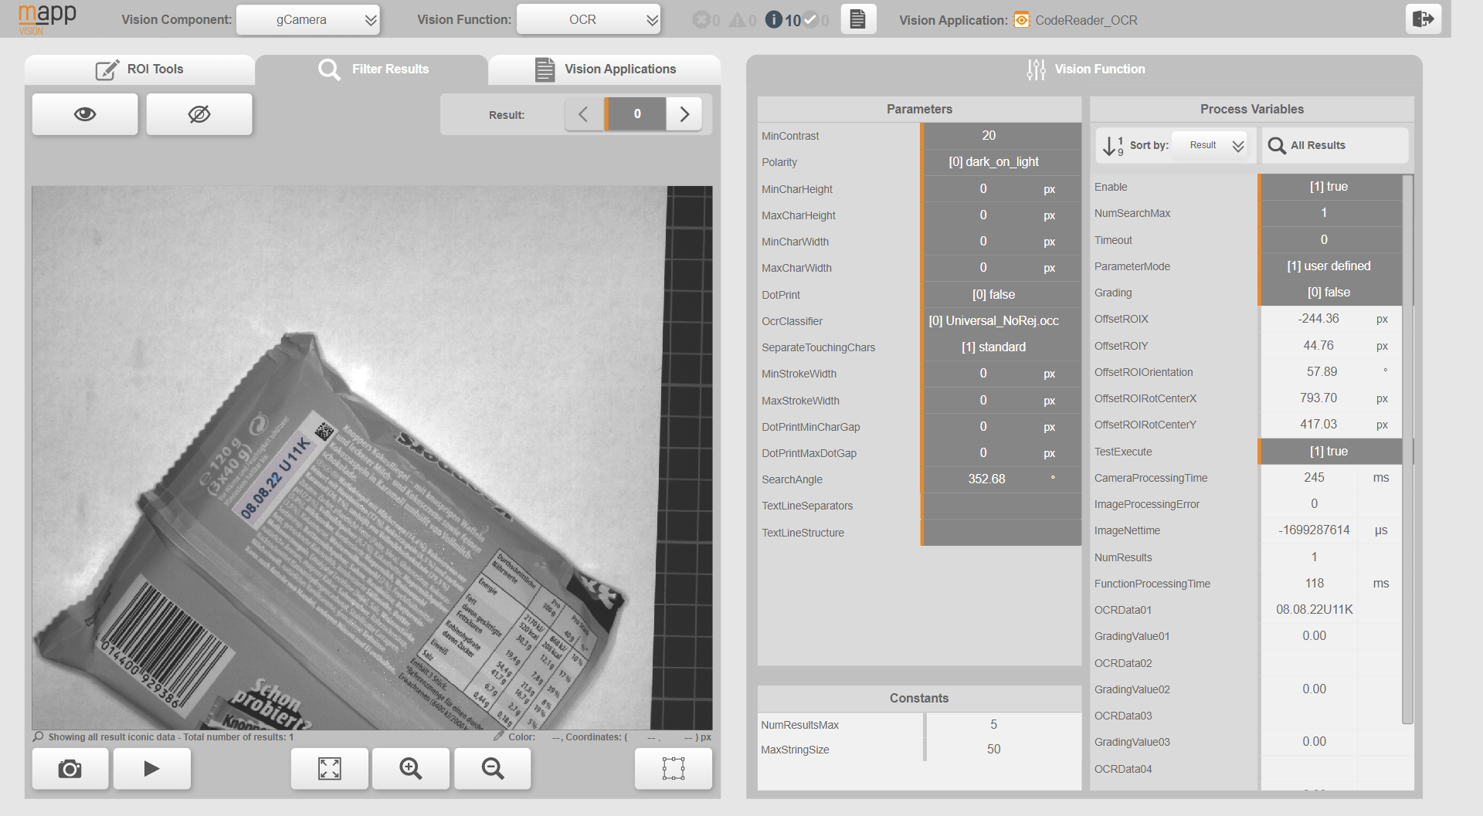Start continuous acquisition with the play button
The height and width of the screenshot is (816, 1483).
click(x=152, y=769)
